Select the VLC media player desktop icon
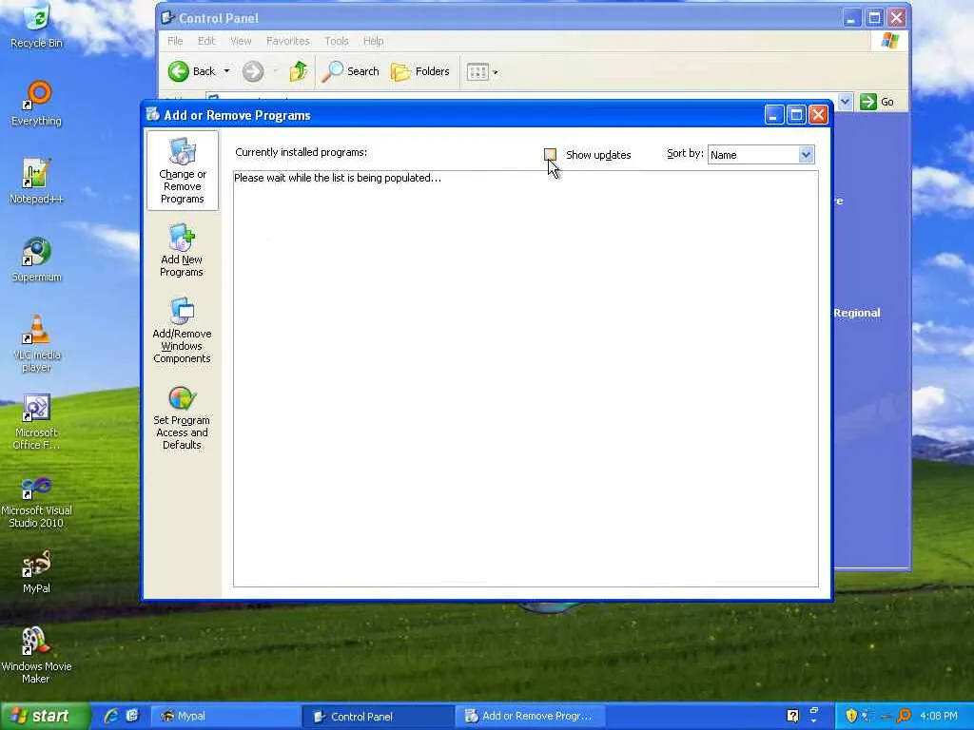The height and width of the screenshot is (730, 974). pos(36,343)
